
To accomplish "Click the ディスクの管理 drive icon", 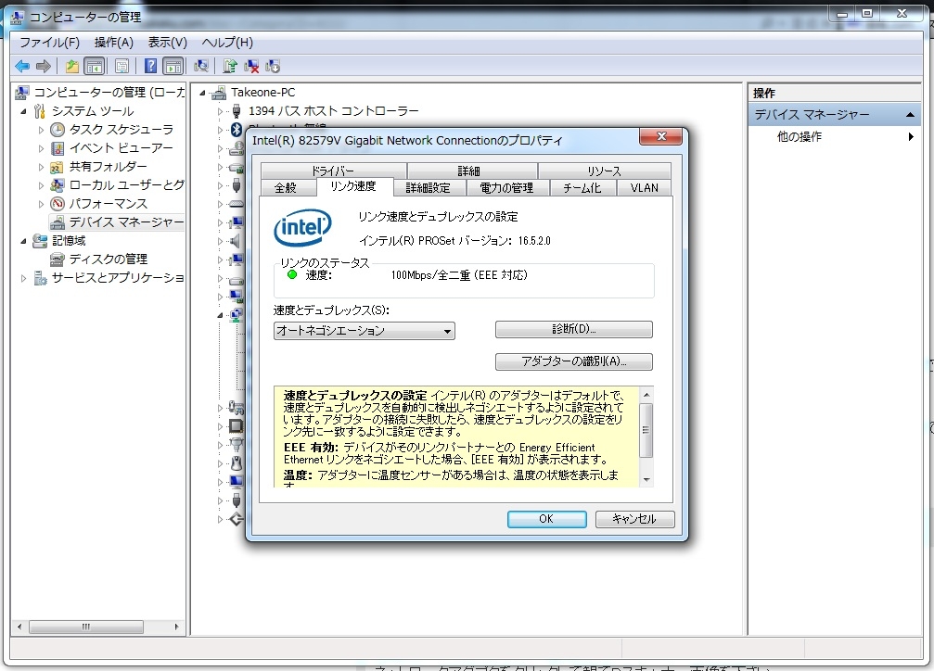I will click(58, 259).
